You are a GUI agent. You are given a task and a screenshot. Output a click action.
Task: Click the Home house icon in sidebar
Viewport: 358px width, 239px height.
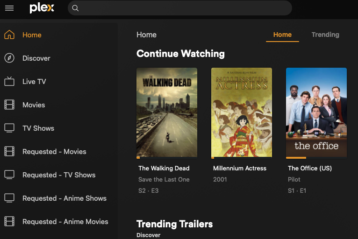click(9, 35)
